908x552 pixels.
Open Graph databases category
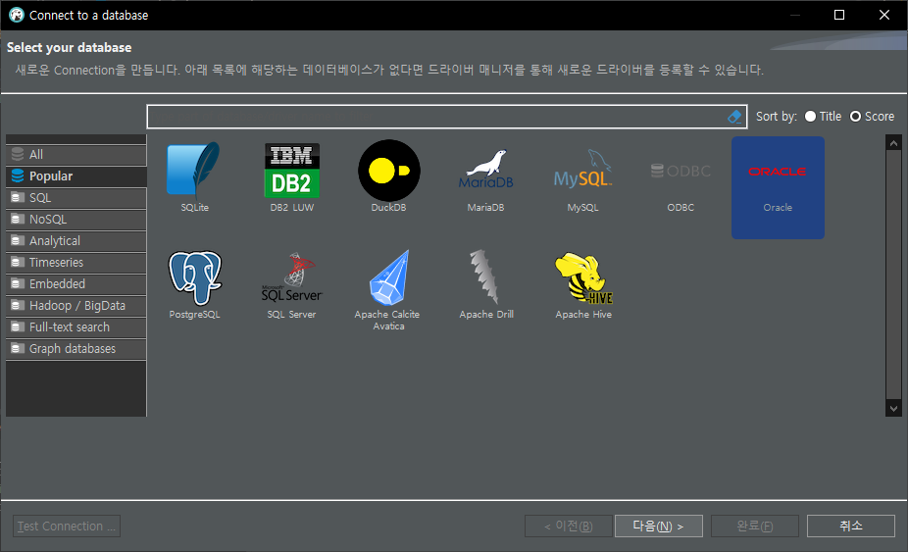tap(76, 349)
